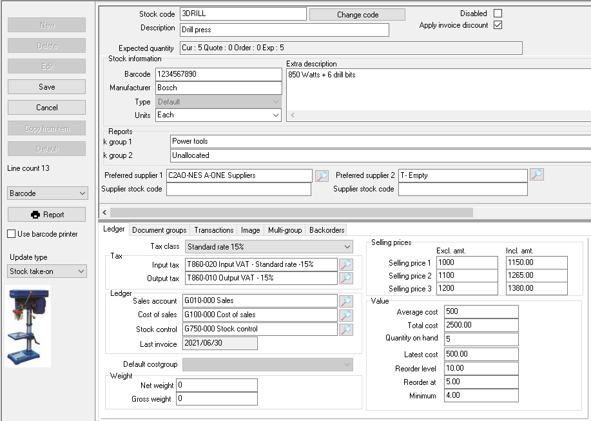The image size is (591, 421).
Task: Enable the Disabled checkbox
Action: coord(497,13)
